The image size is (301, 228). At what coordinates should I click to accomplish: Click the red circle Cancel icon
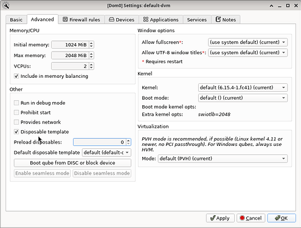click(x=242, y=218)
